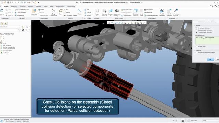Click OK in Collision Detection Settings

click(210, 59)
